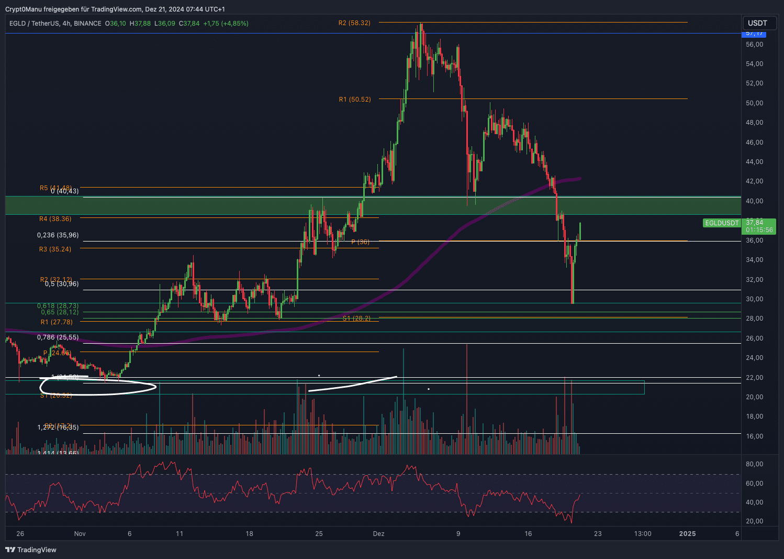Click the R1 (27.78) pivot label

point(57,322)
